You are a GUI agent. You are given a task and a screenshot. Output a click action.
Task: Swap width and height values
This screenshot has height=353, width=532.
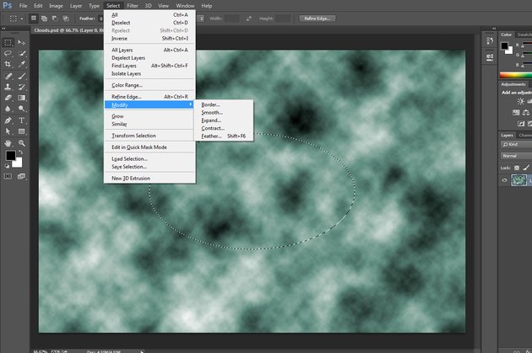click(249, 19)
